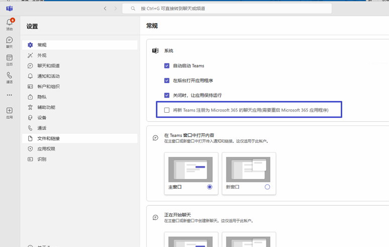Click the shield icon beside 应用权限
Viewport: 389px width, 247px height.
[30, 149]
